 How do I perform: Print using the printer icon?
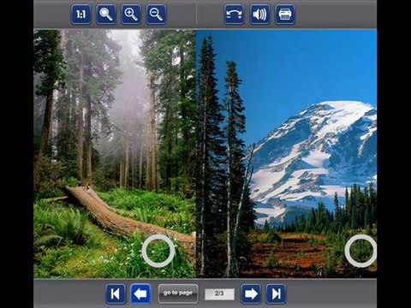click(x=285, y=15)
